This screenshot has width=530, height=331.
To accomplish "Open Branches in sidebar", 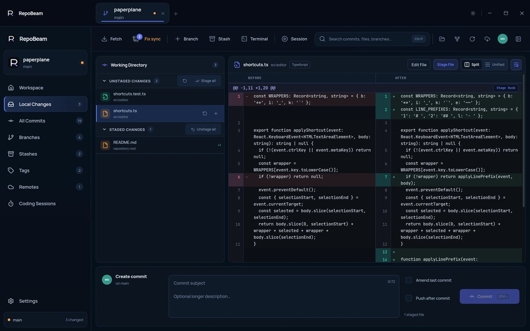I will point(45,137).
